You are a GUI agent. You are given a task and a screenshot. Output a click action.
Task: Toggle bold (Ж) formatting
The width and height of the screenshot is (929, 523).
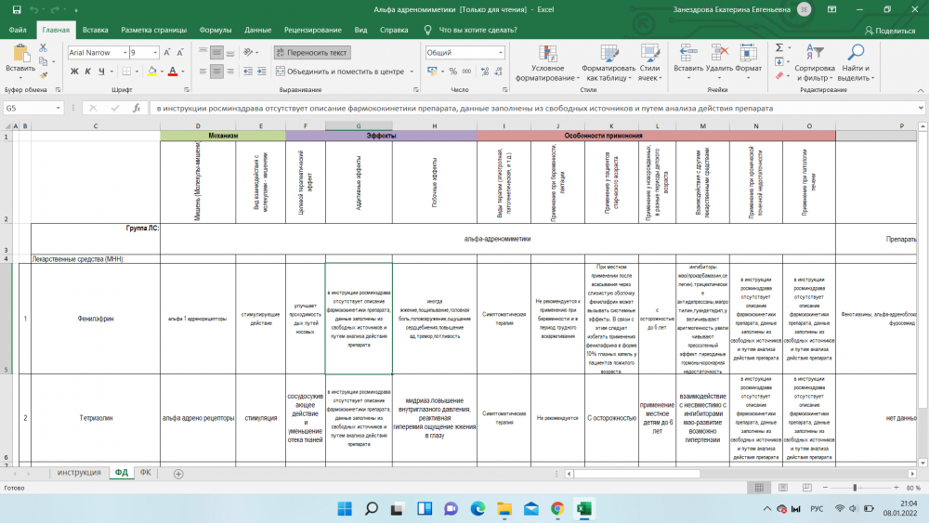pyautogui.click(x=73, y=72)
